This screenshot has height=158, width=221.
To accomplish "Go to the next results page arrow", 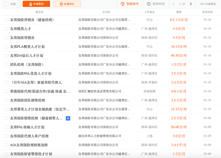I will [191, 4].
